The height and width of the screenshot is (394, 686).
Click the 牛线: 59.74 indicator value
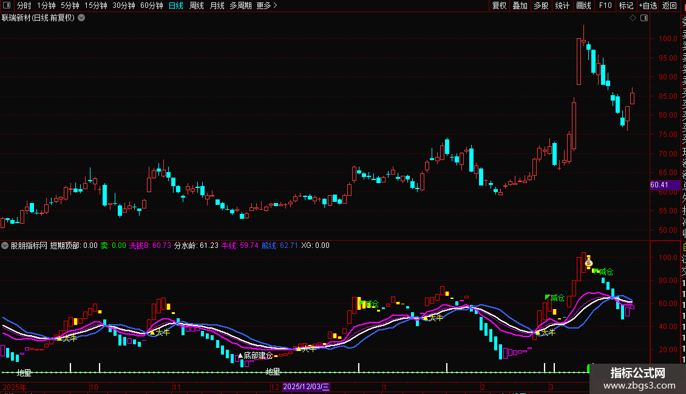(240, 245)
